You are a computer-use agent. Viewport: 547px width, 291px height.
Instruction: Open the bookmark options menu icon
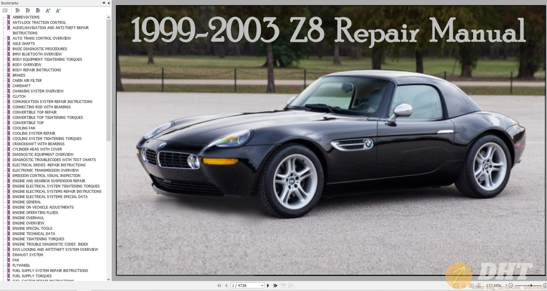(5, 11)
